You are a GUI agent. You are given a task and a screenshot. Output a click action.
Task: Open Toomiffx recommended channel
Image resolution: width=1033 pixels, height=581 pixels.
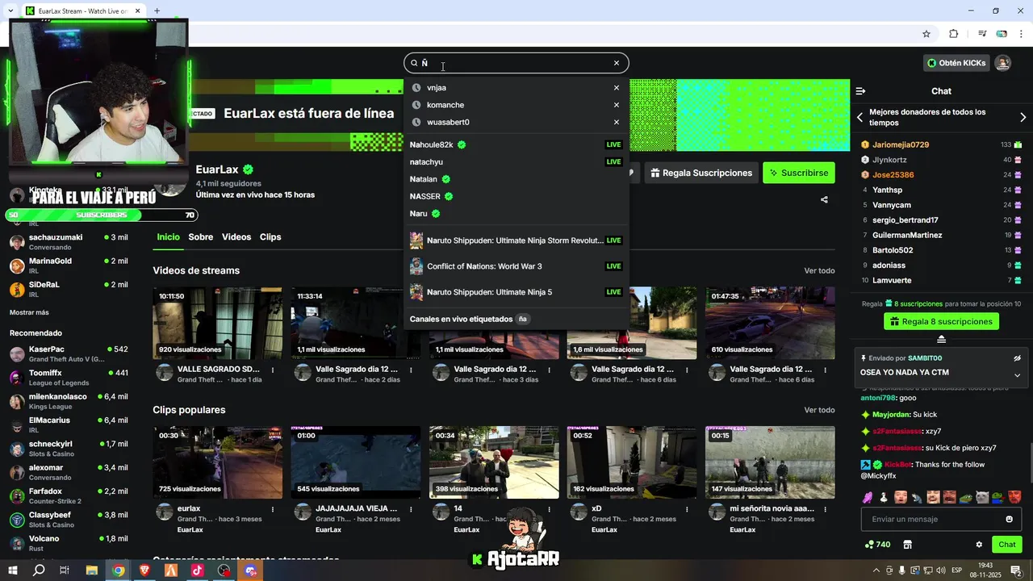(x=69, y=378)
